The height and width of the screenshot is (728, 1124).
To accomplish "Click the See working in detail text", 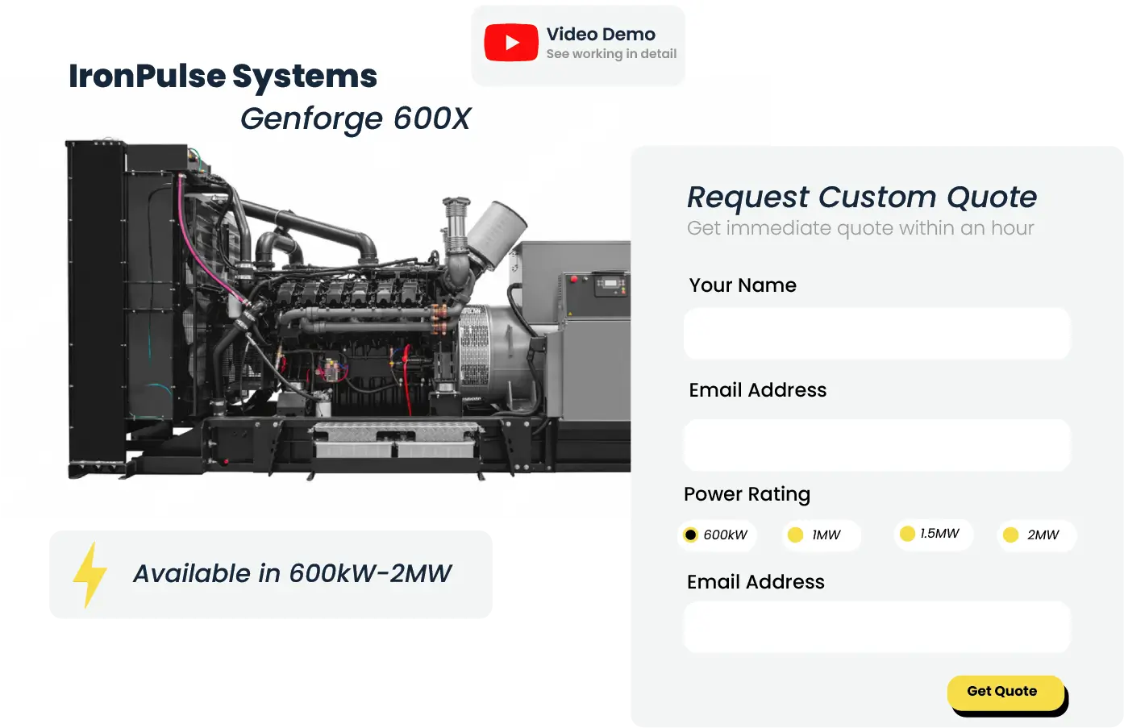I will 610,54.
